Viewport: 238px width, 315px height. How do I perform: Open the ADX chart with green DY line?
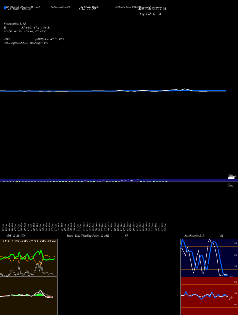pyautogui.click(x=29, y=258)
